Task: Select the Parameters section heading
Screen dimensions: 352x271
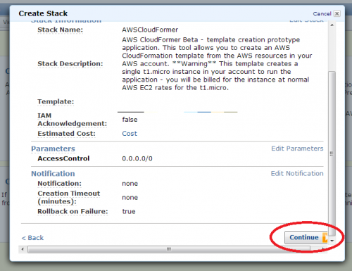Action: (x=53, y=149)
